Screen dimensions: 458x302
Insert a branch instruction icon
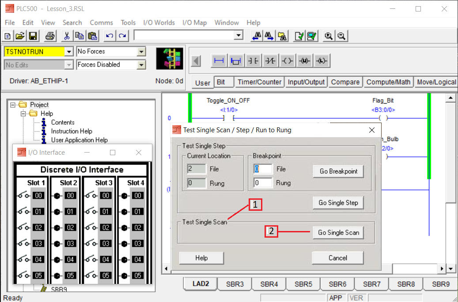(x=236, y=61)
